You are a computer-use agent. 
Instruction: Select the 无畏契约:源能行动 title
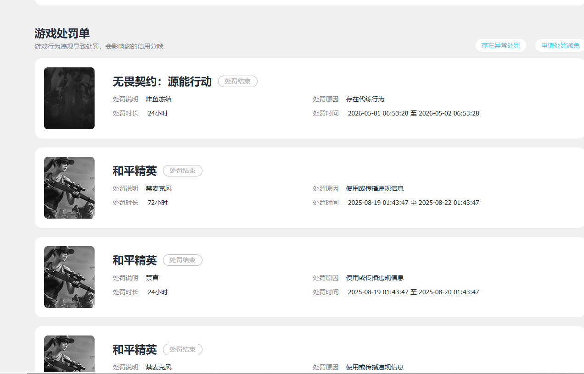tap(162, 82)
